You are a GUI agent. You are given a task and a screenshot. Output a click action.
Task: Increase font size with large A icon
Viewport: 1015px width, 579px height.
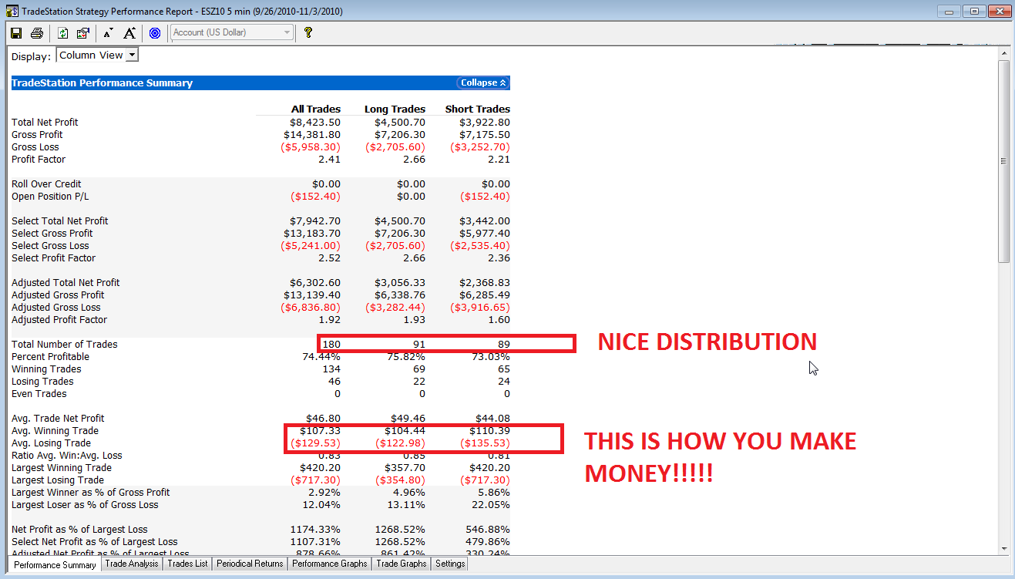click(x=129, y=33)
